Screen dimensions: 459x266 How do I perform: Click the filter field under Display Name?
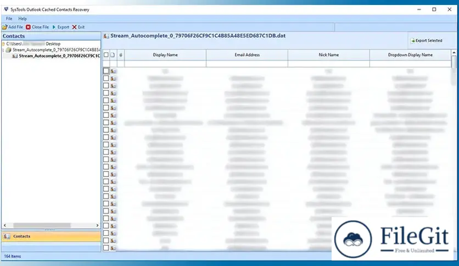pos(165,64)
